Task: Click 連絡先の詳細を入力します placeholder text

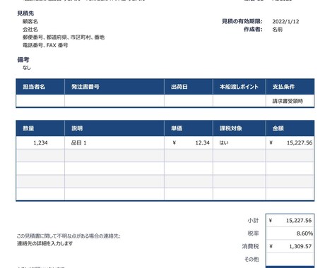Action: point(45,243)
